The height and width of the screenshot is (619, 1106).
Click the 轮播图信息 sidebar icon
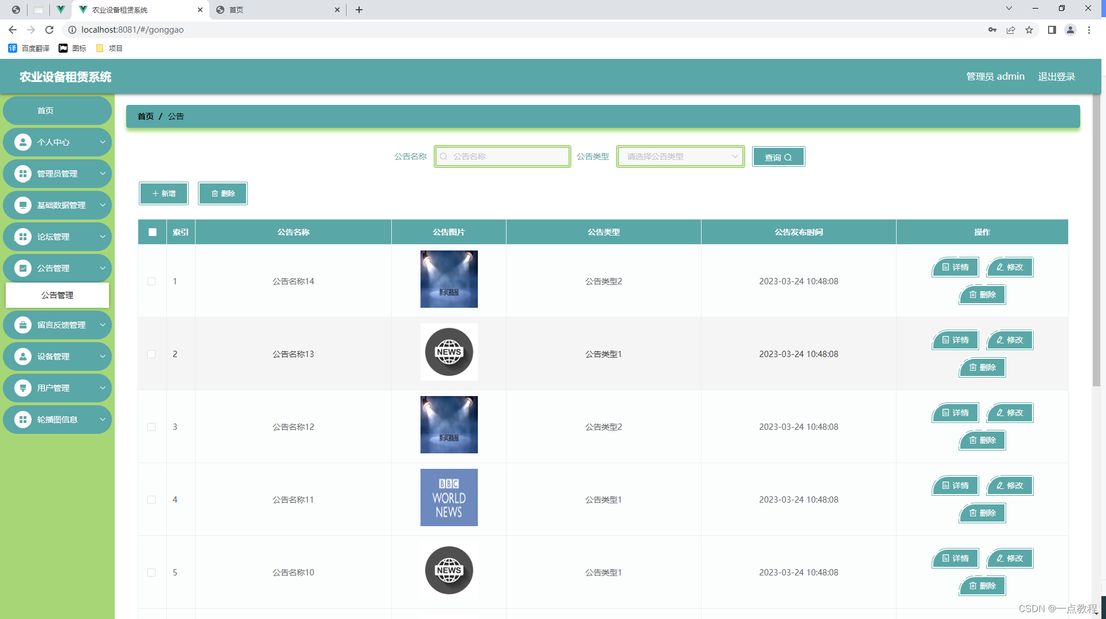tap(23, 419)
